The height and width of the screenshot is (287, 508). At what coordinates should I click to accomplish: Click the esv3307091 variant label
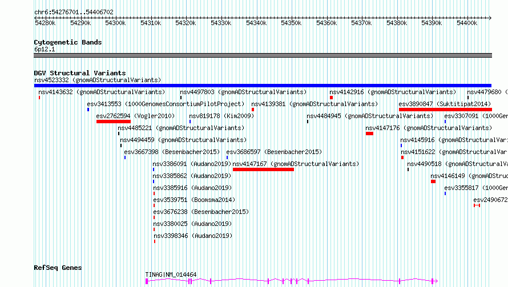point(476,116)
